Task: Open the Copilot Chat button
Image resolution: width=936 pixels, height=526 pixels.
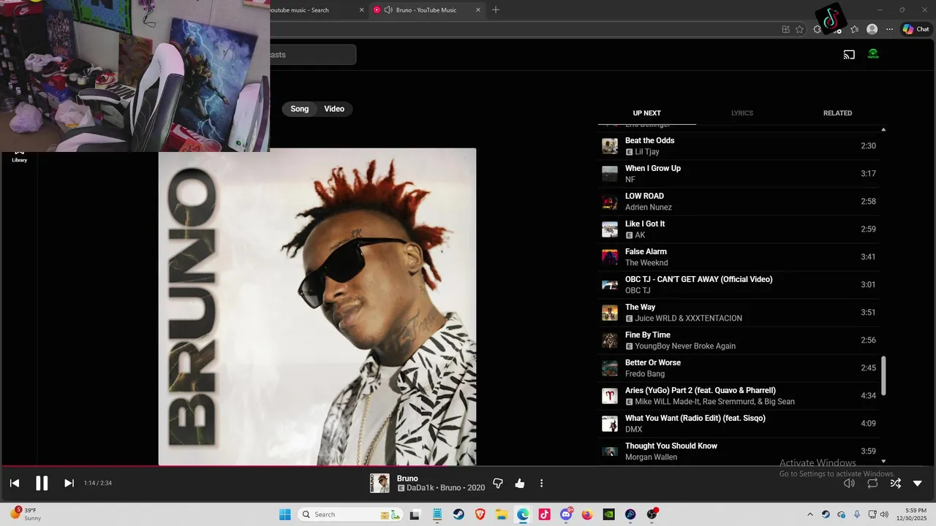Action: point(916,29)
